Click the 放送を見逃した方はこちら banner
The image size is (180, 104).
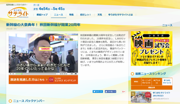coord(43,79)
